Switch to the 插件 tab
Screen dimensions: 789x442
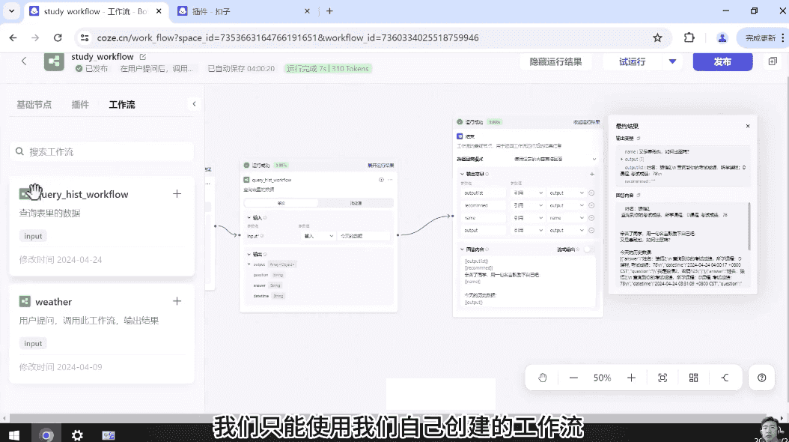(x=80, y=105)
